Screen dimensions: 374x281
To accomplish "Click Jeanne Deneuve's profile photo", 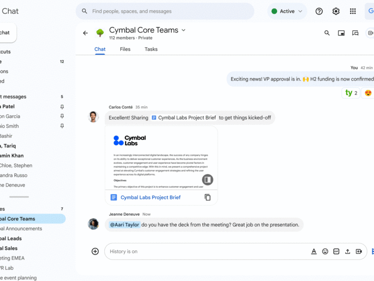I will 93,224.
